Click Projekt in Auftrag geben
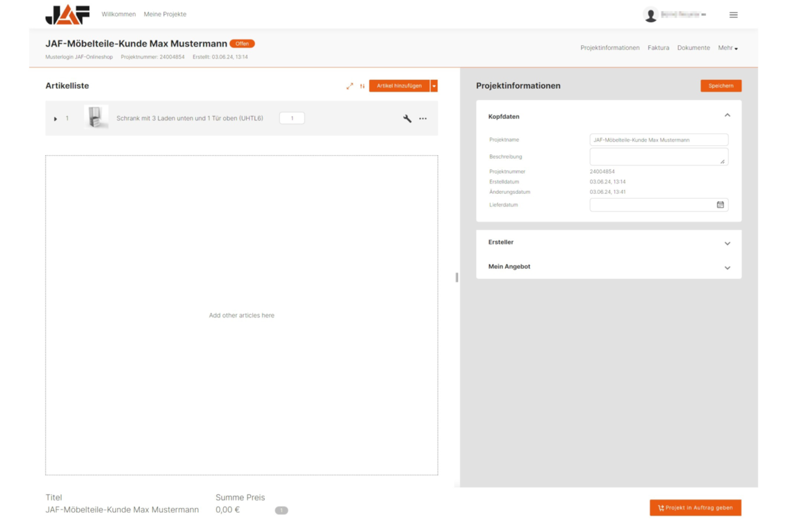 coord(695,508)
